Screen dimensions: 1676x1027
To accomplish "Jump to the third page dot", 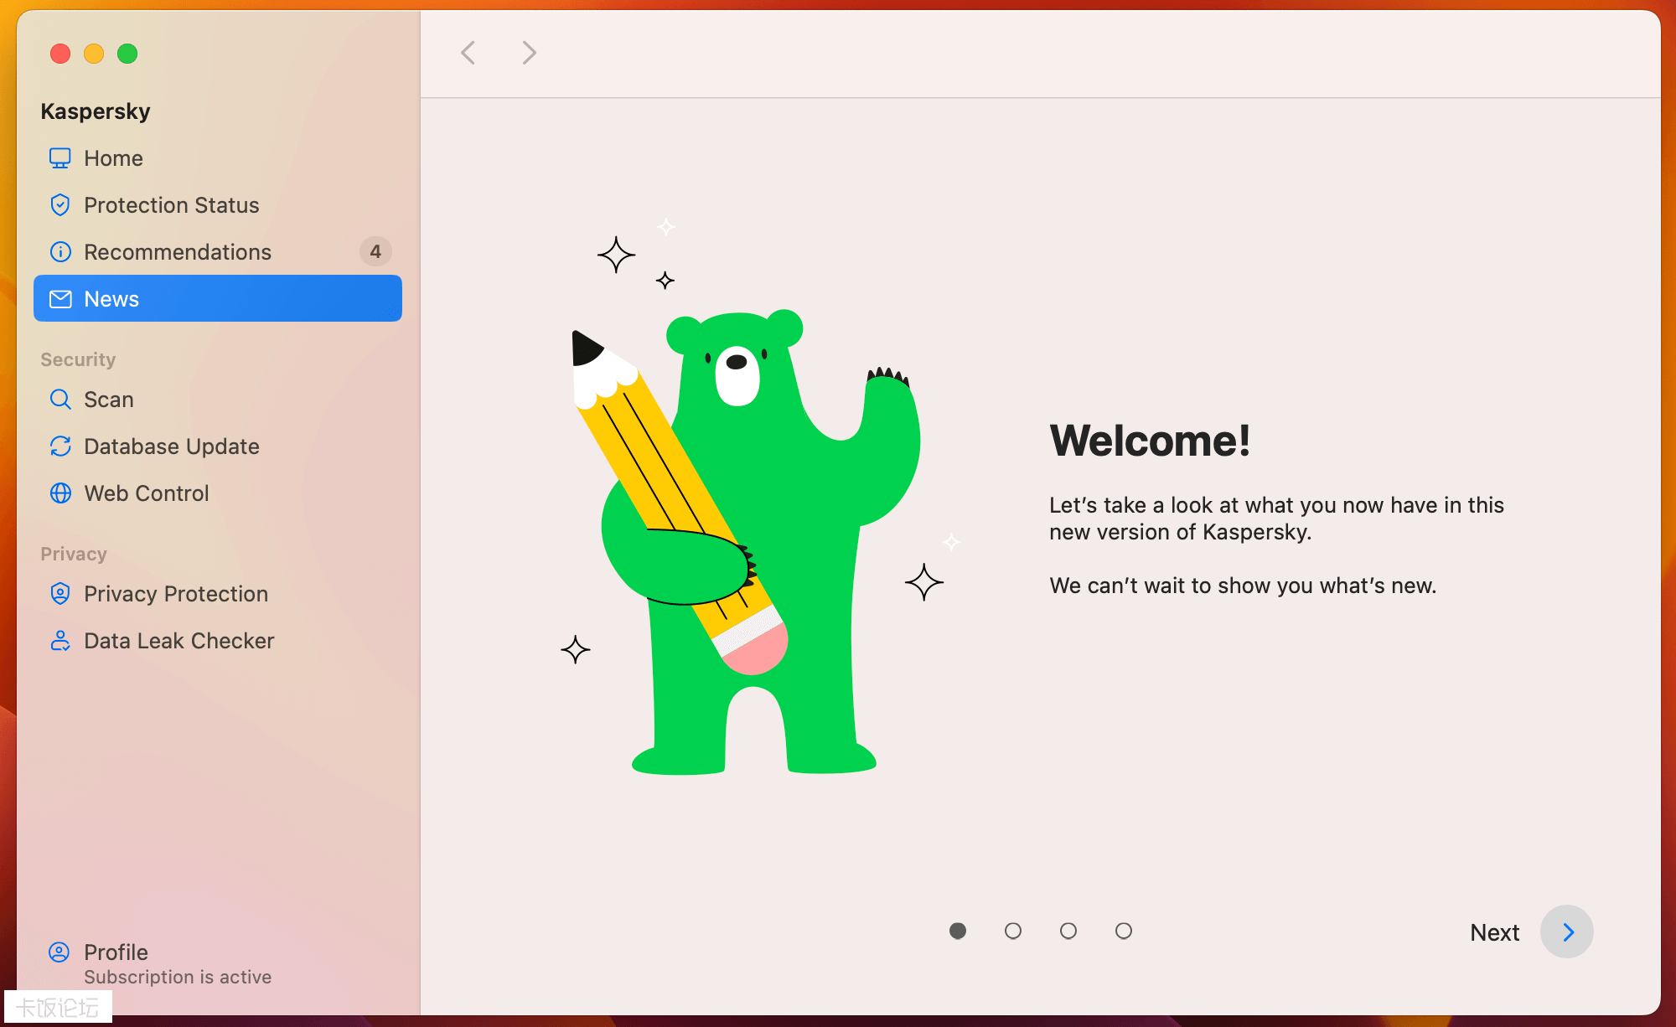I will tap(1068, 931).
